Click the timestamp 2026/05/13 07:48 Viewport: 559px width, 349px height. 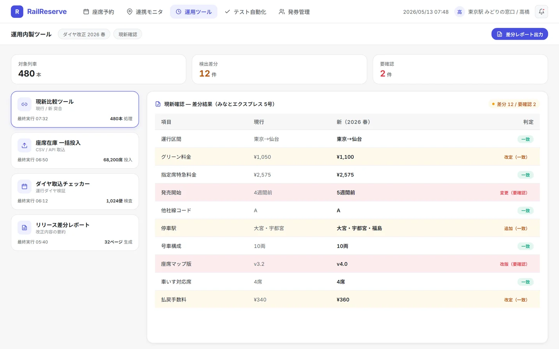426,12
